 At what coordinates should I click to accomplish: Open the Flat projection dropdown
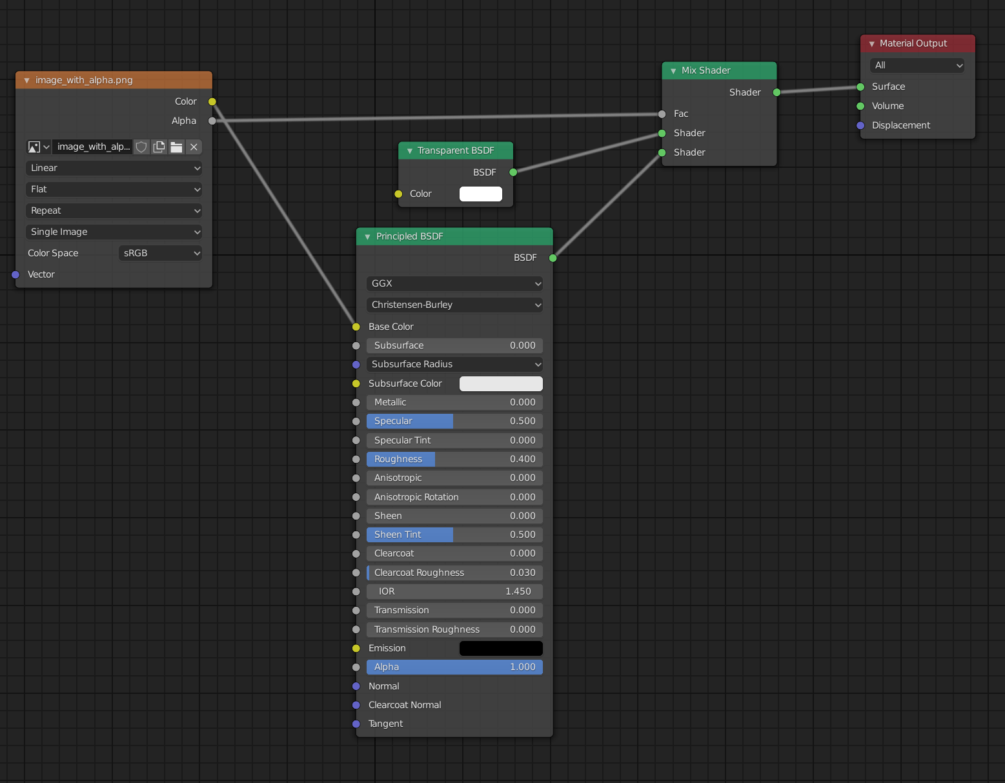click(x=114, y=189)
